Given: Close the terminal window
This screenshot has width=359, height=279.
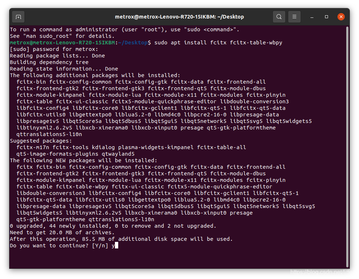Looking at the screenshot, I should coord(341,17).
